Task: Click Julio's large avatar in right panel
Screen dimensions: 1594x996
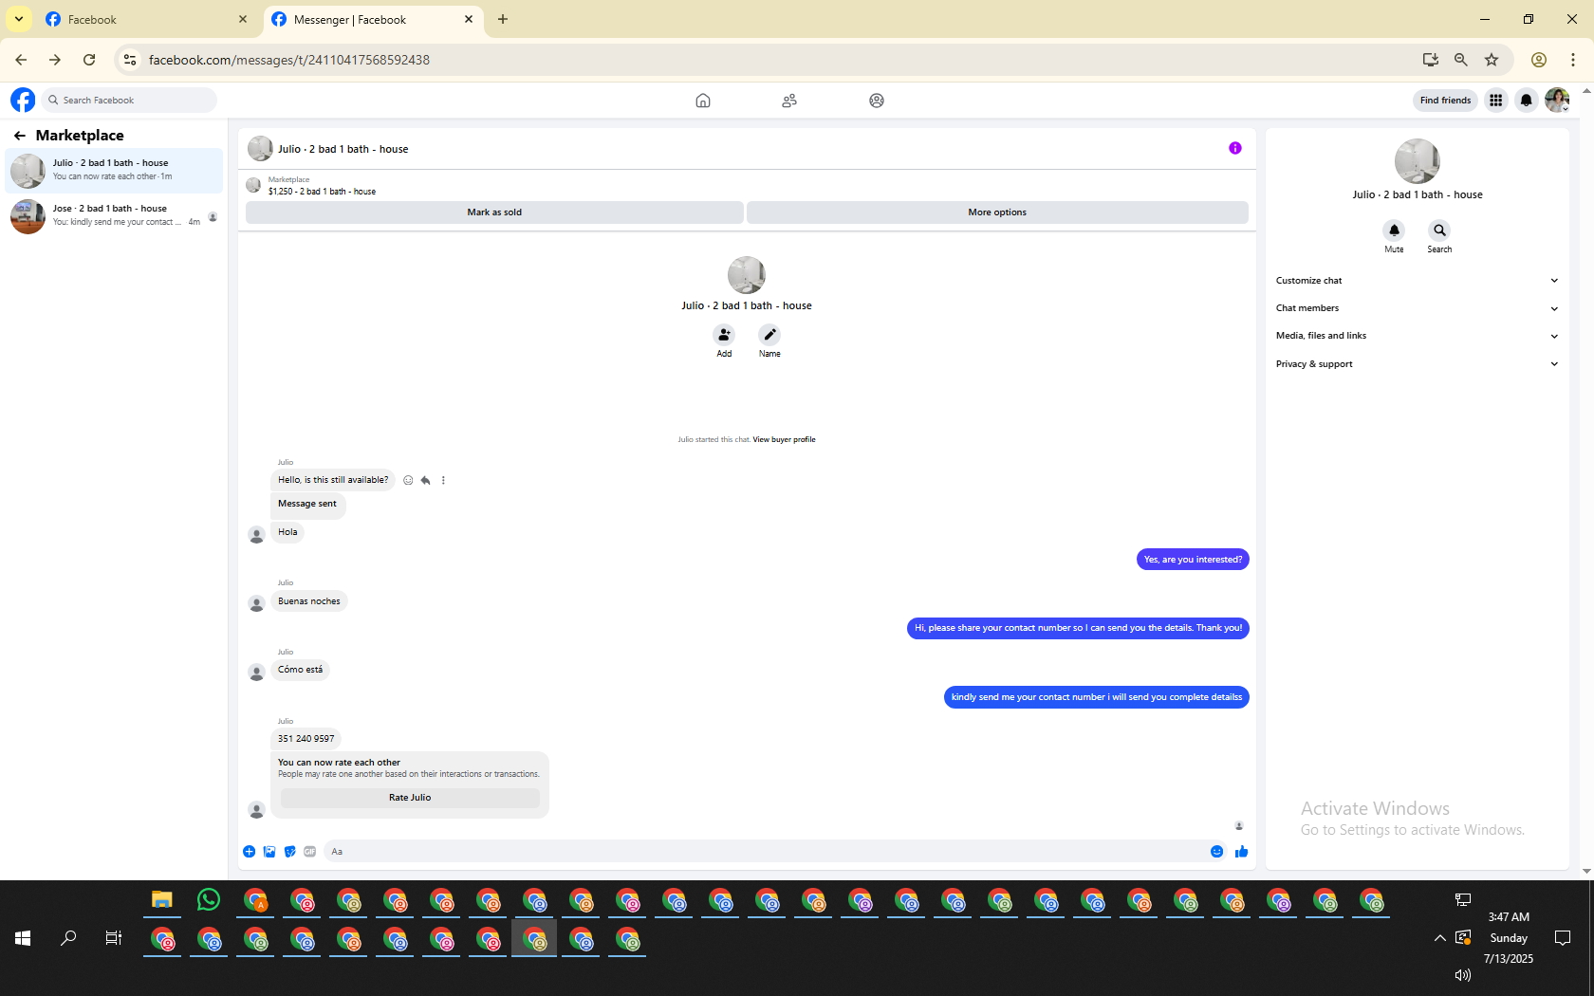Action: click(x=1418, y=161)
